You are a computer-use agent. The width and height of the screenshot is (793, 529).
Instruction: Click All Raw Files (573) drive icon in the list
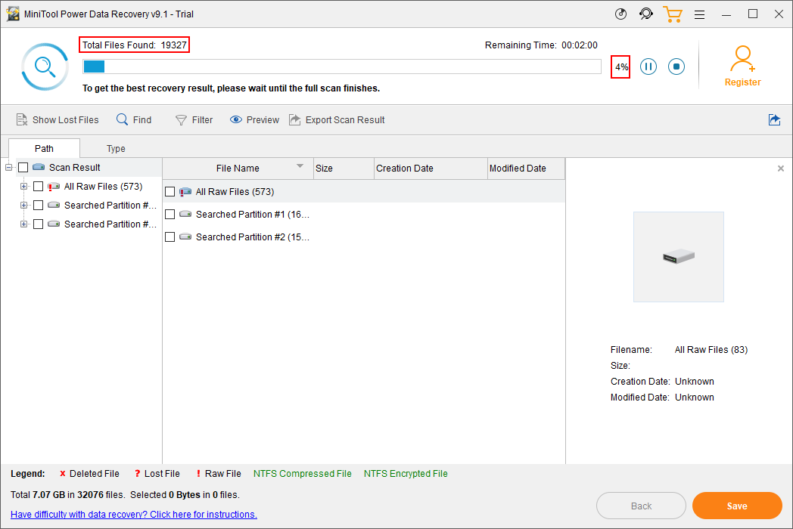(x=185, y=191)
